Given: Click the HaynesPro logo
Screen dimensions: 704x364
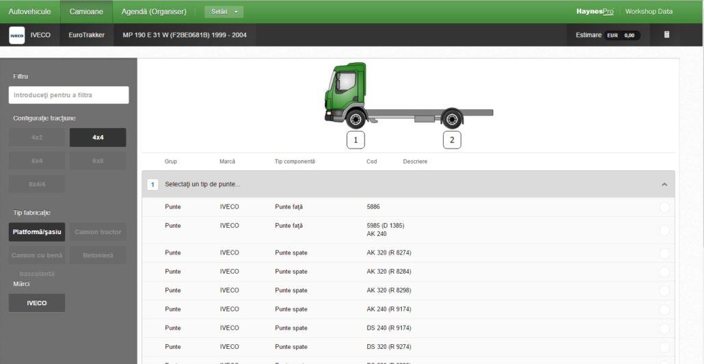Looking at the screenshot, I should [595, 12].
